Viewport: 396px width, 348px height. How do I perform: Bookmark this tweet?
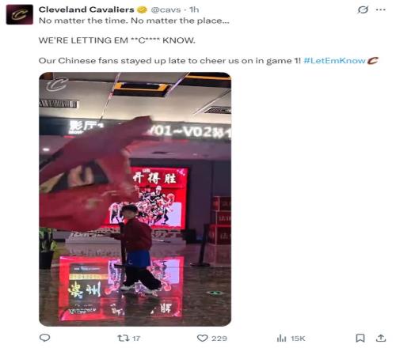click(360, 338)
